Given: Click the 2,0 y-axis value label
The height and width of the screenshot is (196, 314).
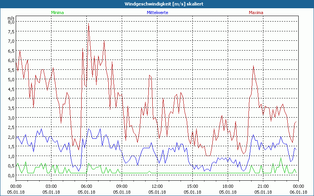Looking at the screenshot, I should coord(11,137).
